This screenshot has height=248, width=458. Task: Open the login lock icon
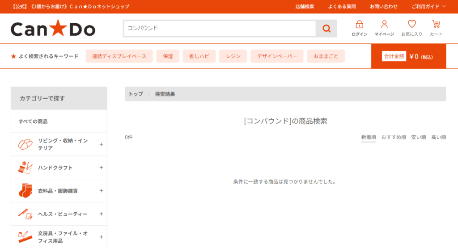coord(359,25)
